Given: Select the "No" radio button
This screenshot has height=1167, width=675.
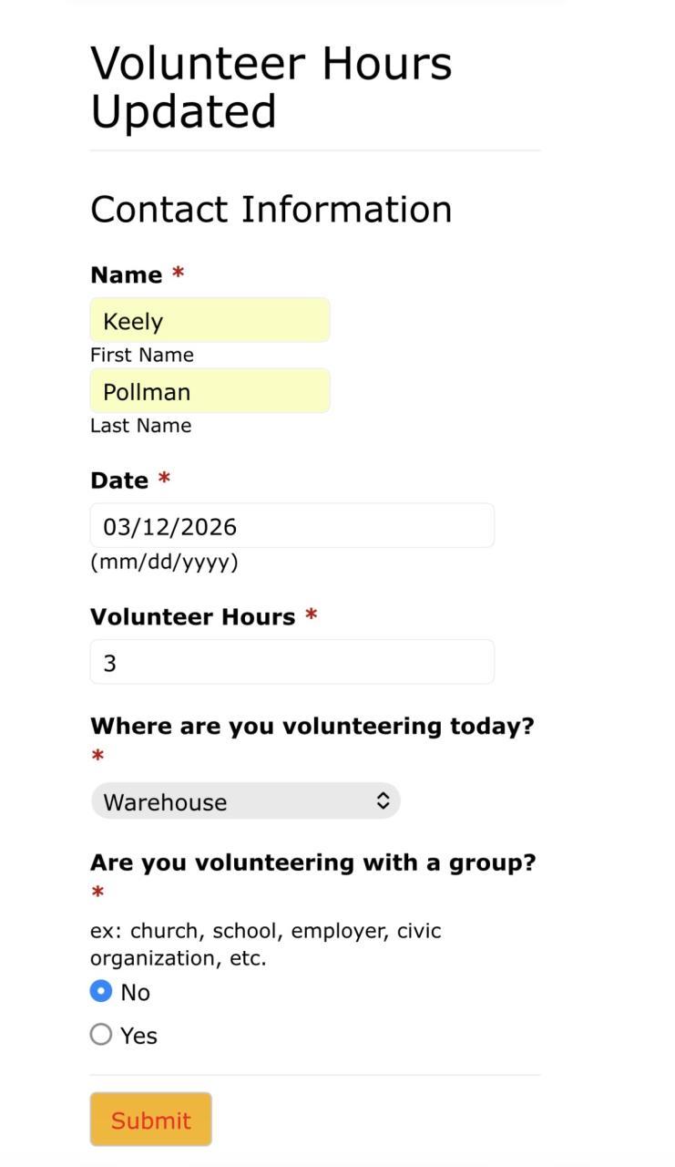Looking at the screenshot, I should (x=101, y=991).
